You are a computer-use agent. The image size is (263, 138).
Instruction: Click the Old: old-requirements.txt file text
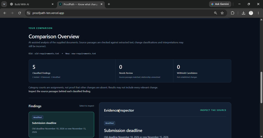(x=44, y=54)
